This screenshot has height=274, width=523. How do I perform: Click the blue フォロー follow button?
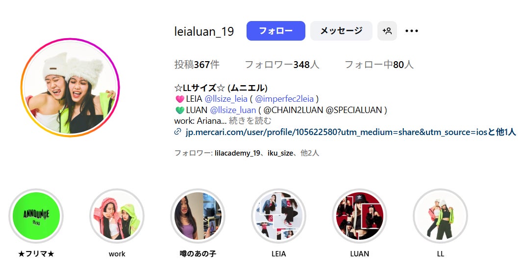(x=276, y=31)
